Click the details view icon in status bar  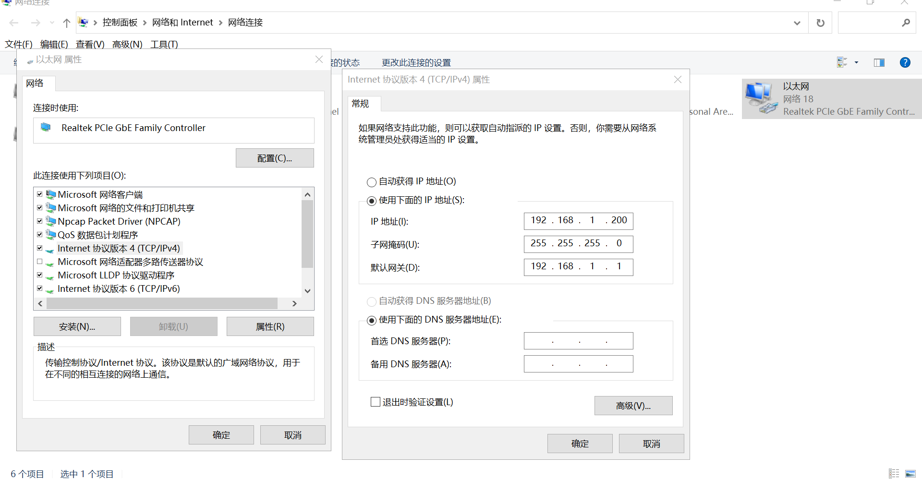[x=894, y=474]
